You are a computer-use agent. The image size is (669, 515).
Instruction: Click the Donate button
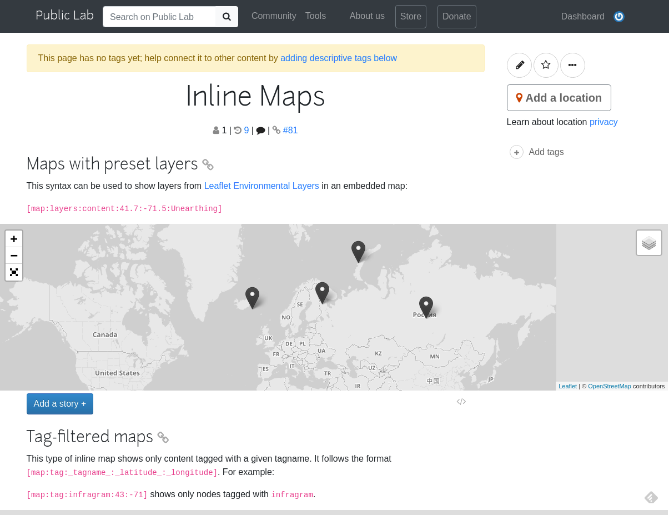pos(456,17)
